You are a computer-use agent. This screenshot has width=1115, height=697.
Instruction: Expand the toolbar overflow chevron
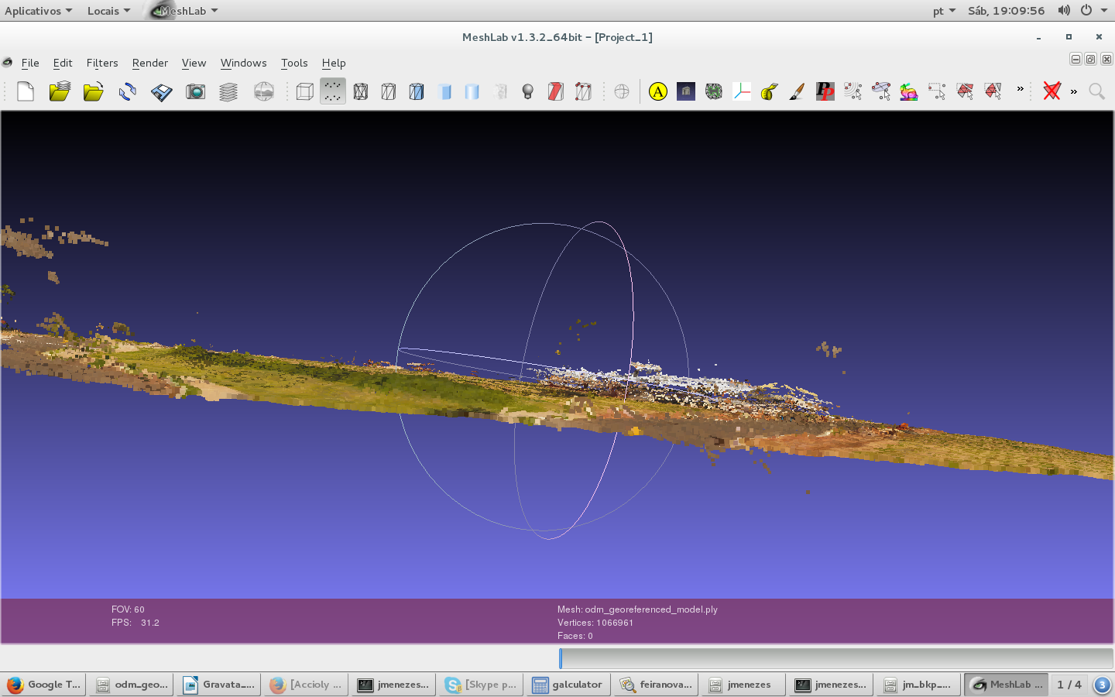1021,91
